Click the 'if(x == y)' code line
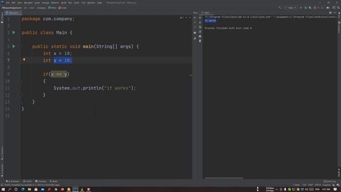Screen dimensions: 341x192 [56, 74]
